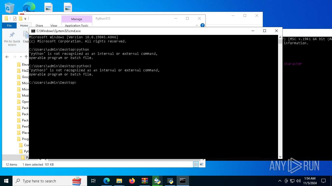Switch Explorer to details view
Screen dimensions: 332x186
(196, 164)
